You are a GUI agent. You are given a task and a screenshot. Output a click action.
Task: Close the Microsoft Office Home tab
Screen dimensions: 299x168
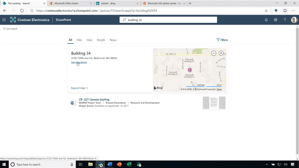pos(91,3)
